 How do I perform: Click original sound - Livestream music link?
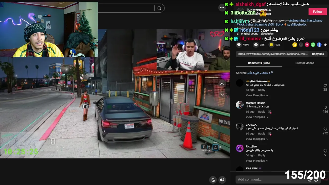tap(258, 34)
